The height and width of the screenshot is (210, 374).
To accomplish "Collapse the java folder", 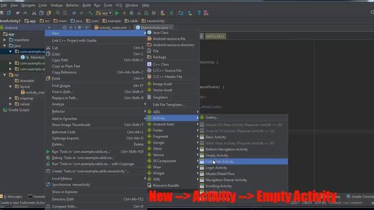I will click(x=5, y=45).
